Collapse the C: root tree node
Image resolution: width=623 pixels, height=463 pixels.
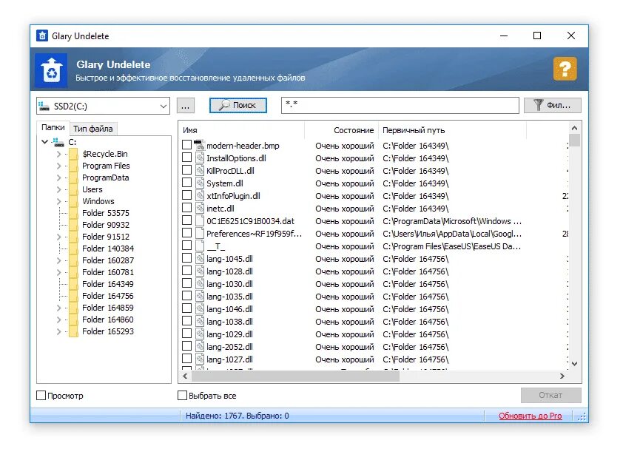click(44, 142)
